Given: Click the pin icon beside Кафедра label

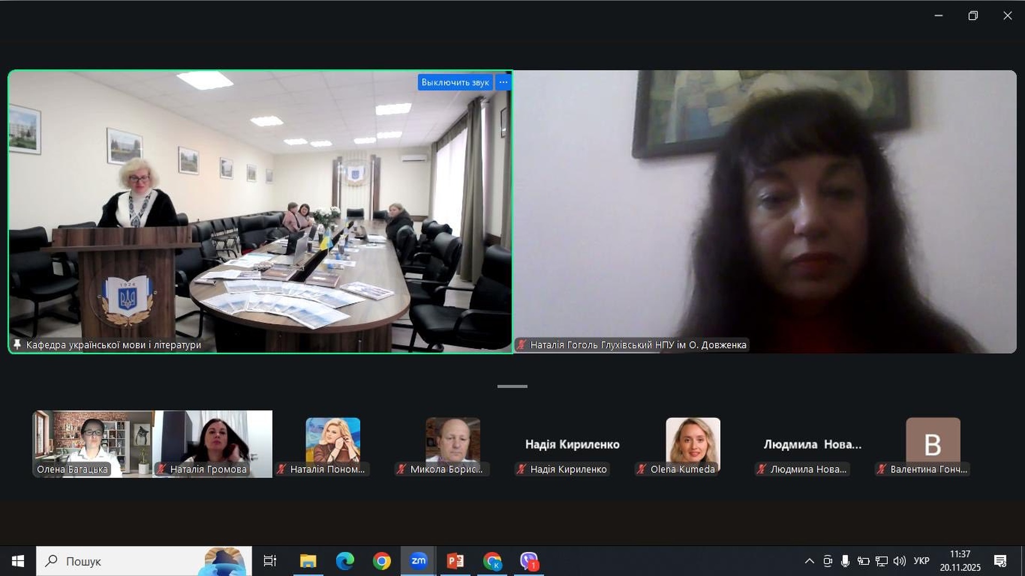Looking at the screenshot, I should [17, 345].
